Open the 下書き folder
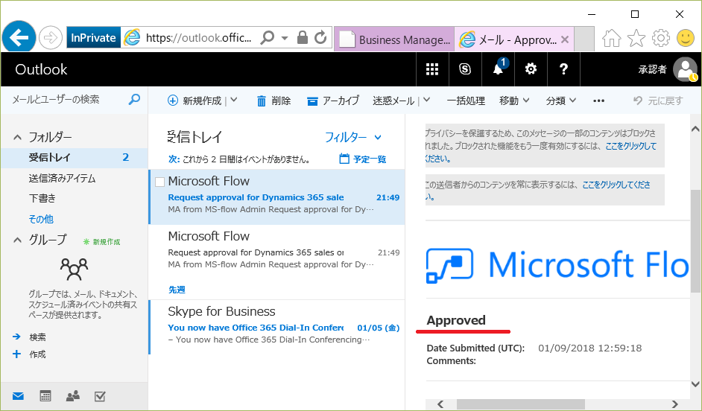This screenshot has width=702, height=411. click(42, 198)
